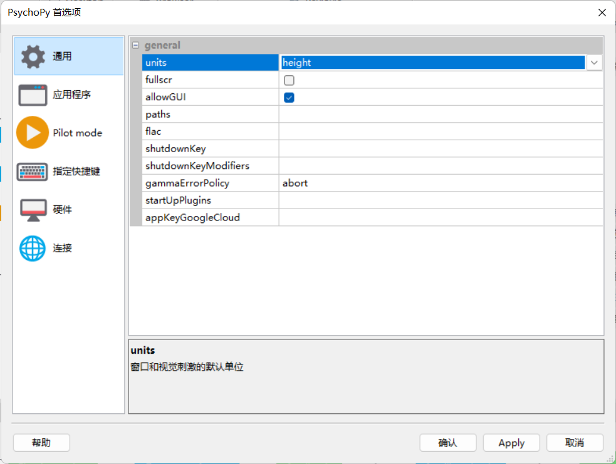Edit the shutdownKey value field
Image resolution: width=616 pixels, height=464 pixels.
441,149
